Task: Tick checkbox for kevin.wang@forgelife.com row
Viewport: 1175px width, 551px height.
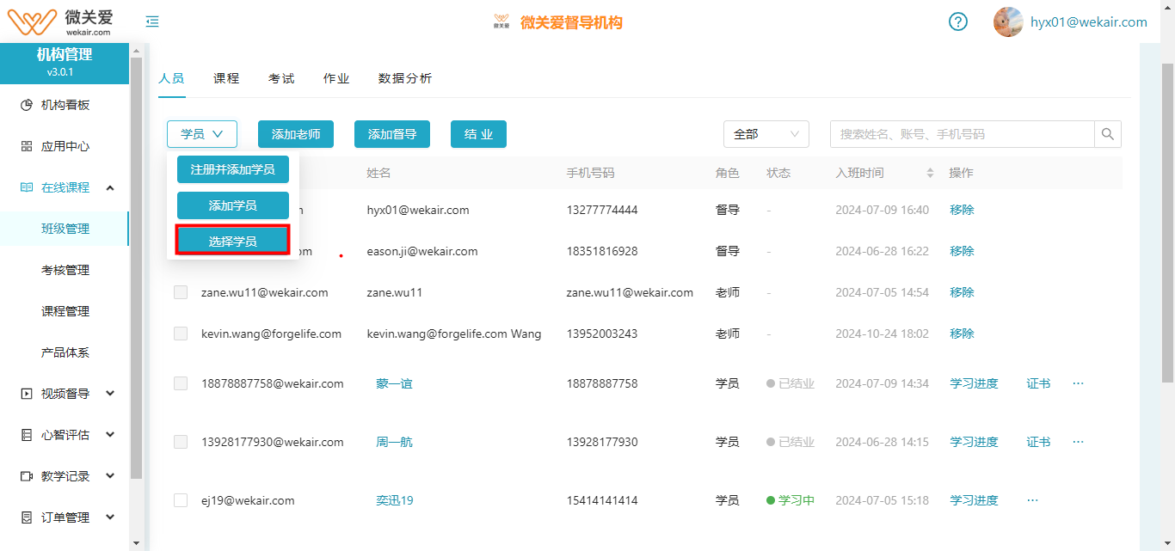Action: (x=181, y=334)
